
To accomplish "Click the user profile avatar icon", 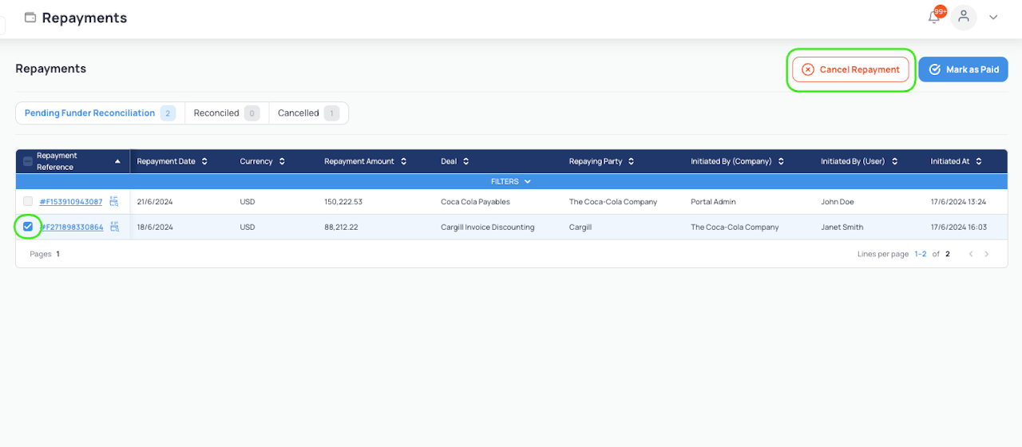I will (x=964, y=18).
